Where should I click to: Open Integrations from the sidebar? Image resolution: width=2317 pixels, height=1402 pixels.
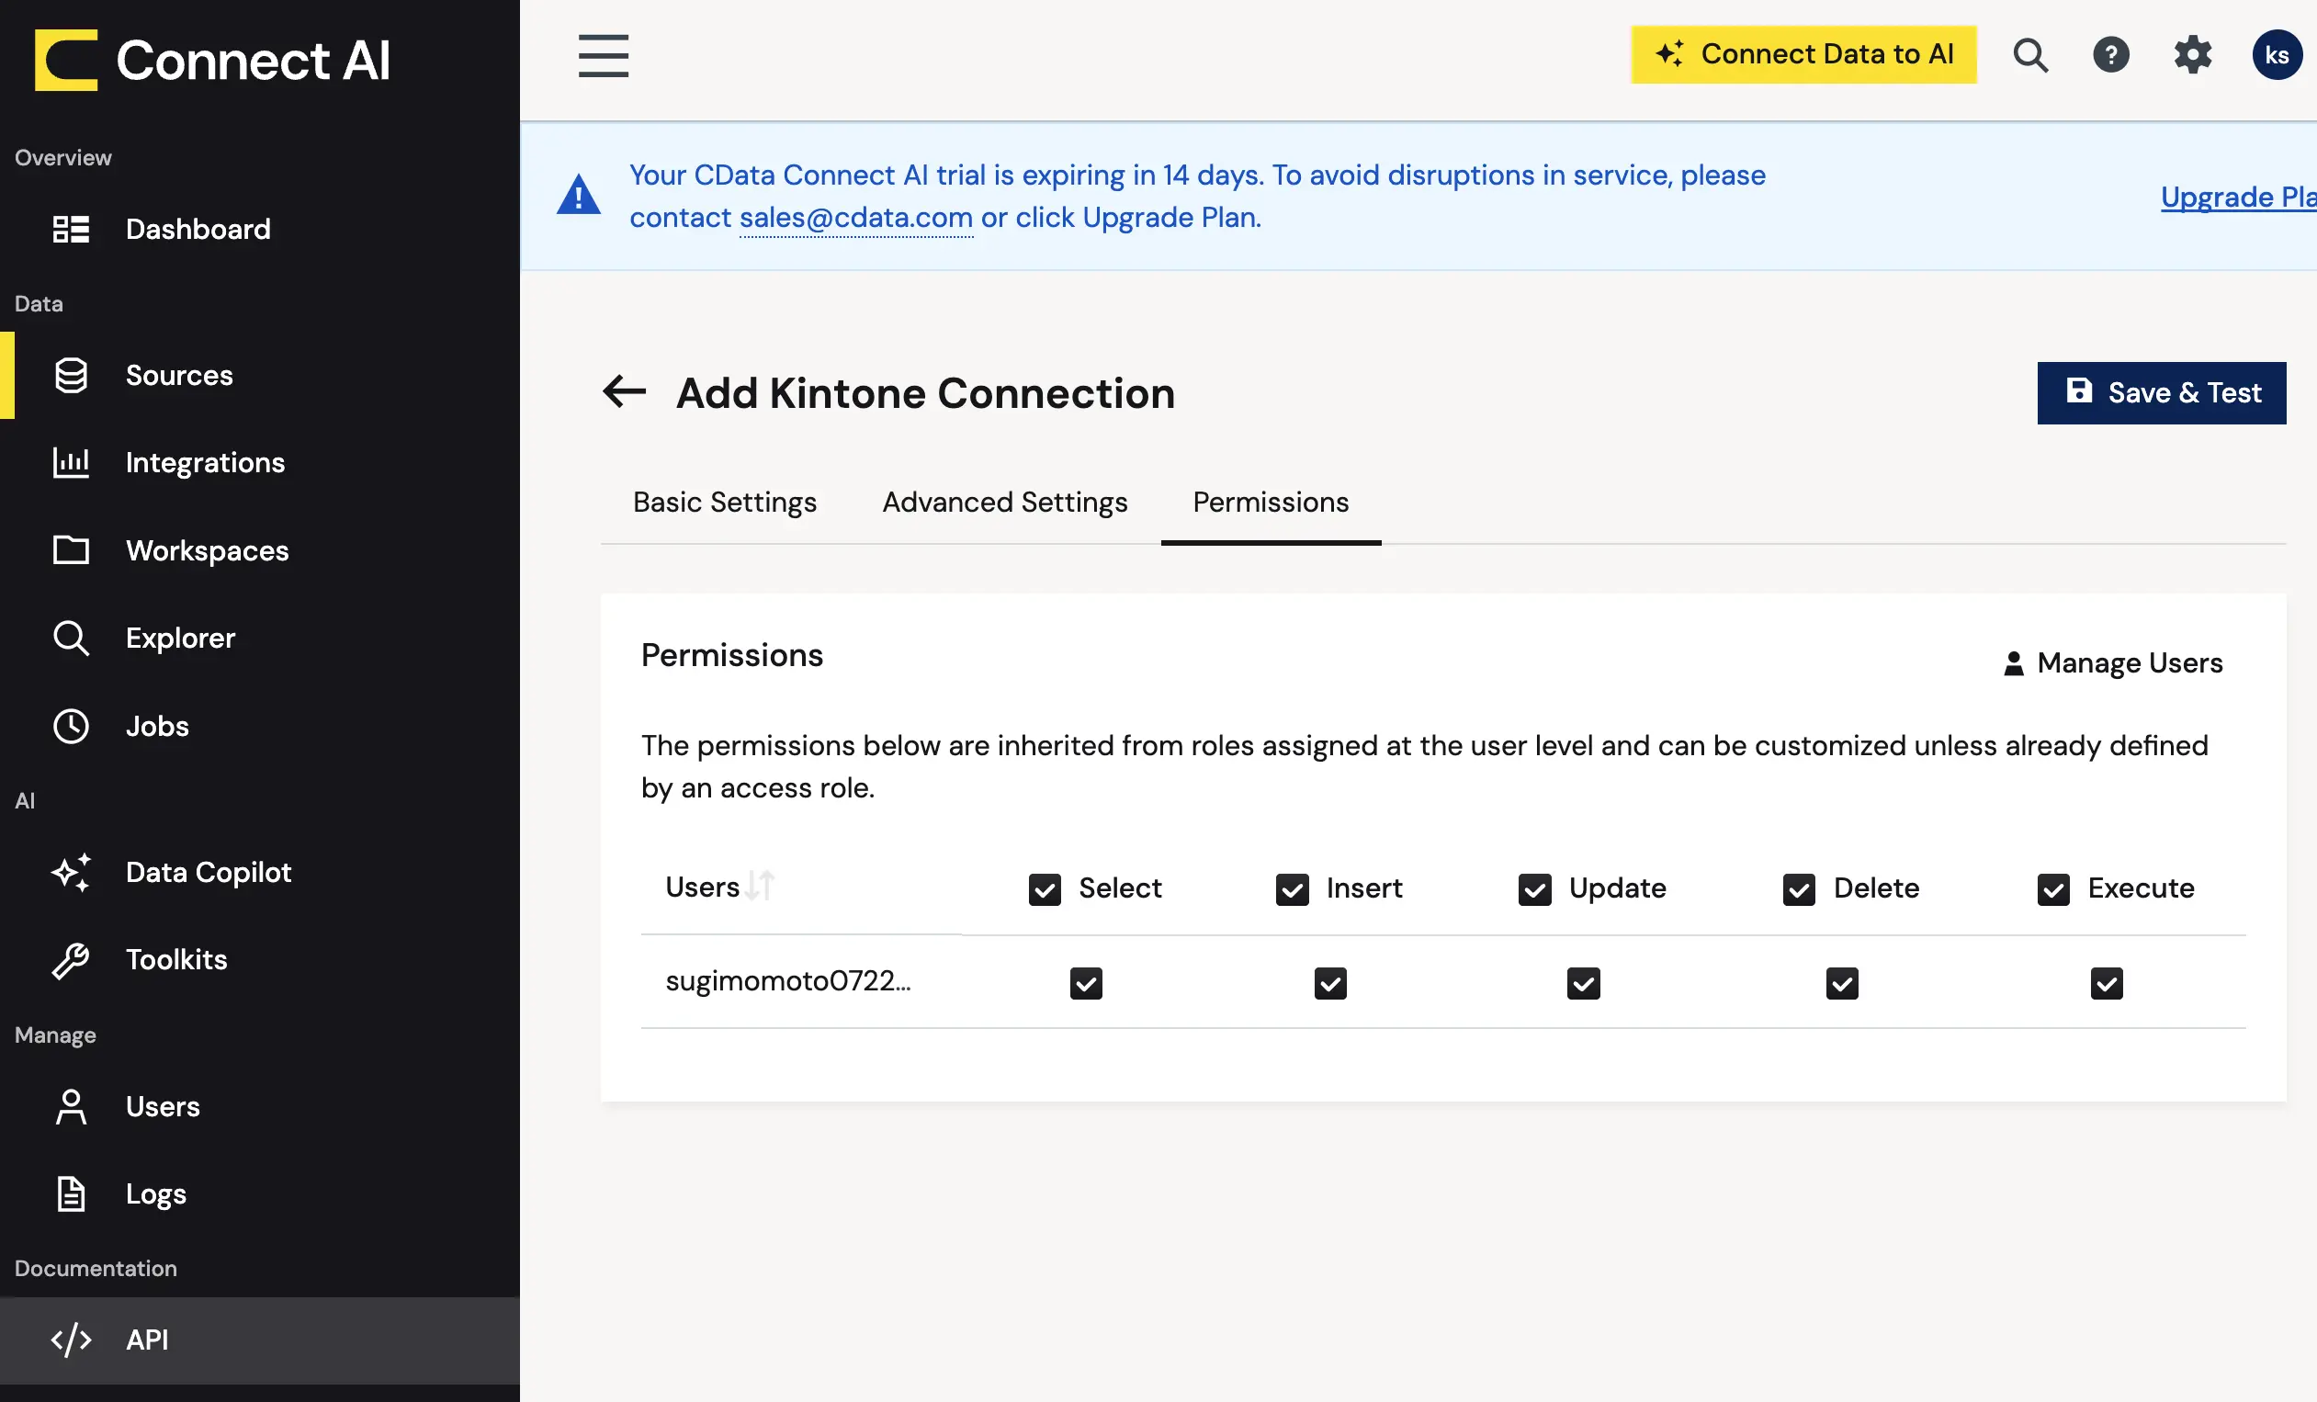point(259,463)
